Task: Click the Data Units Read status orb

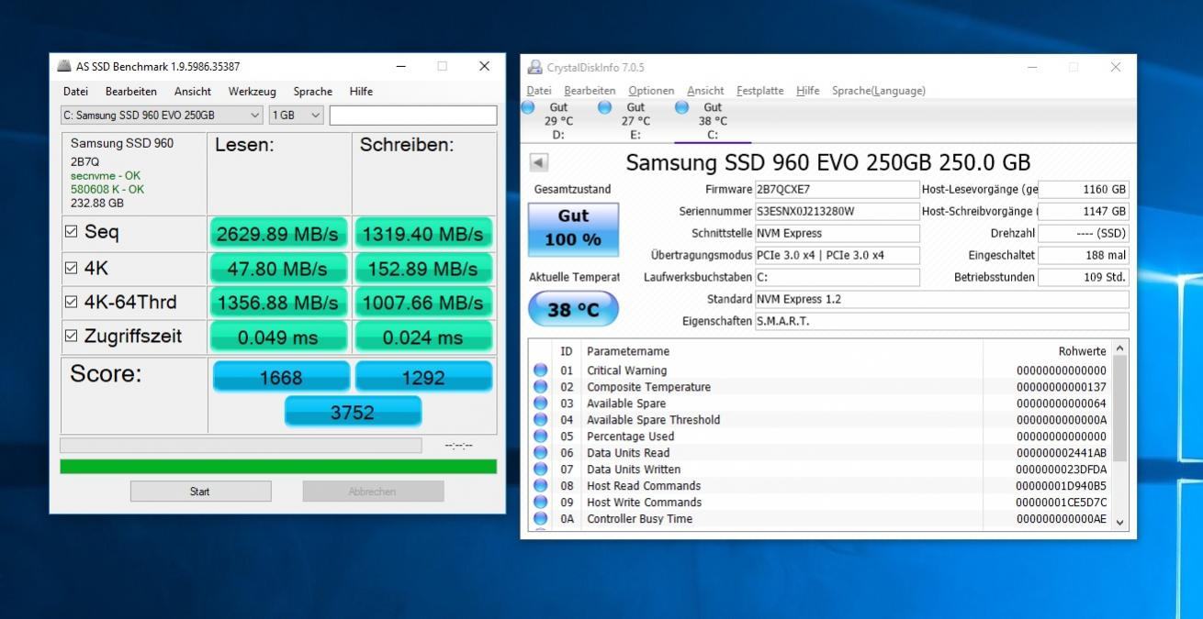Action: [x=540, y=453]
